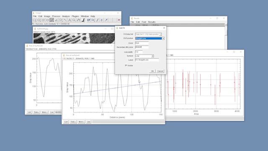
Task: Select the Scrolling hand tool
Action: point(78,20)
